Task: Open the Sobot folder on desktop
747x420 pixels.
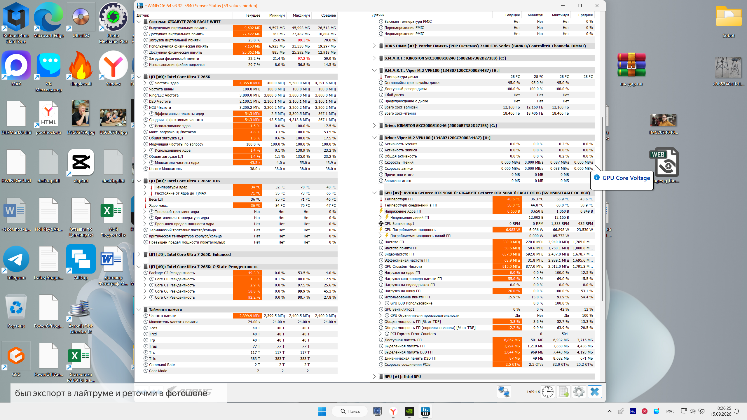Action: point(728,22)
